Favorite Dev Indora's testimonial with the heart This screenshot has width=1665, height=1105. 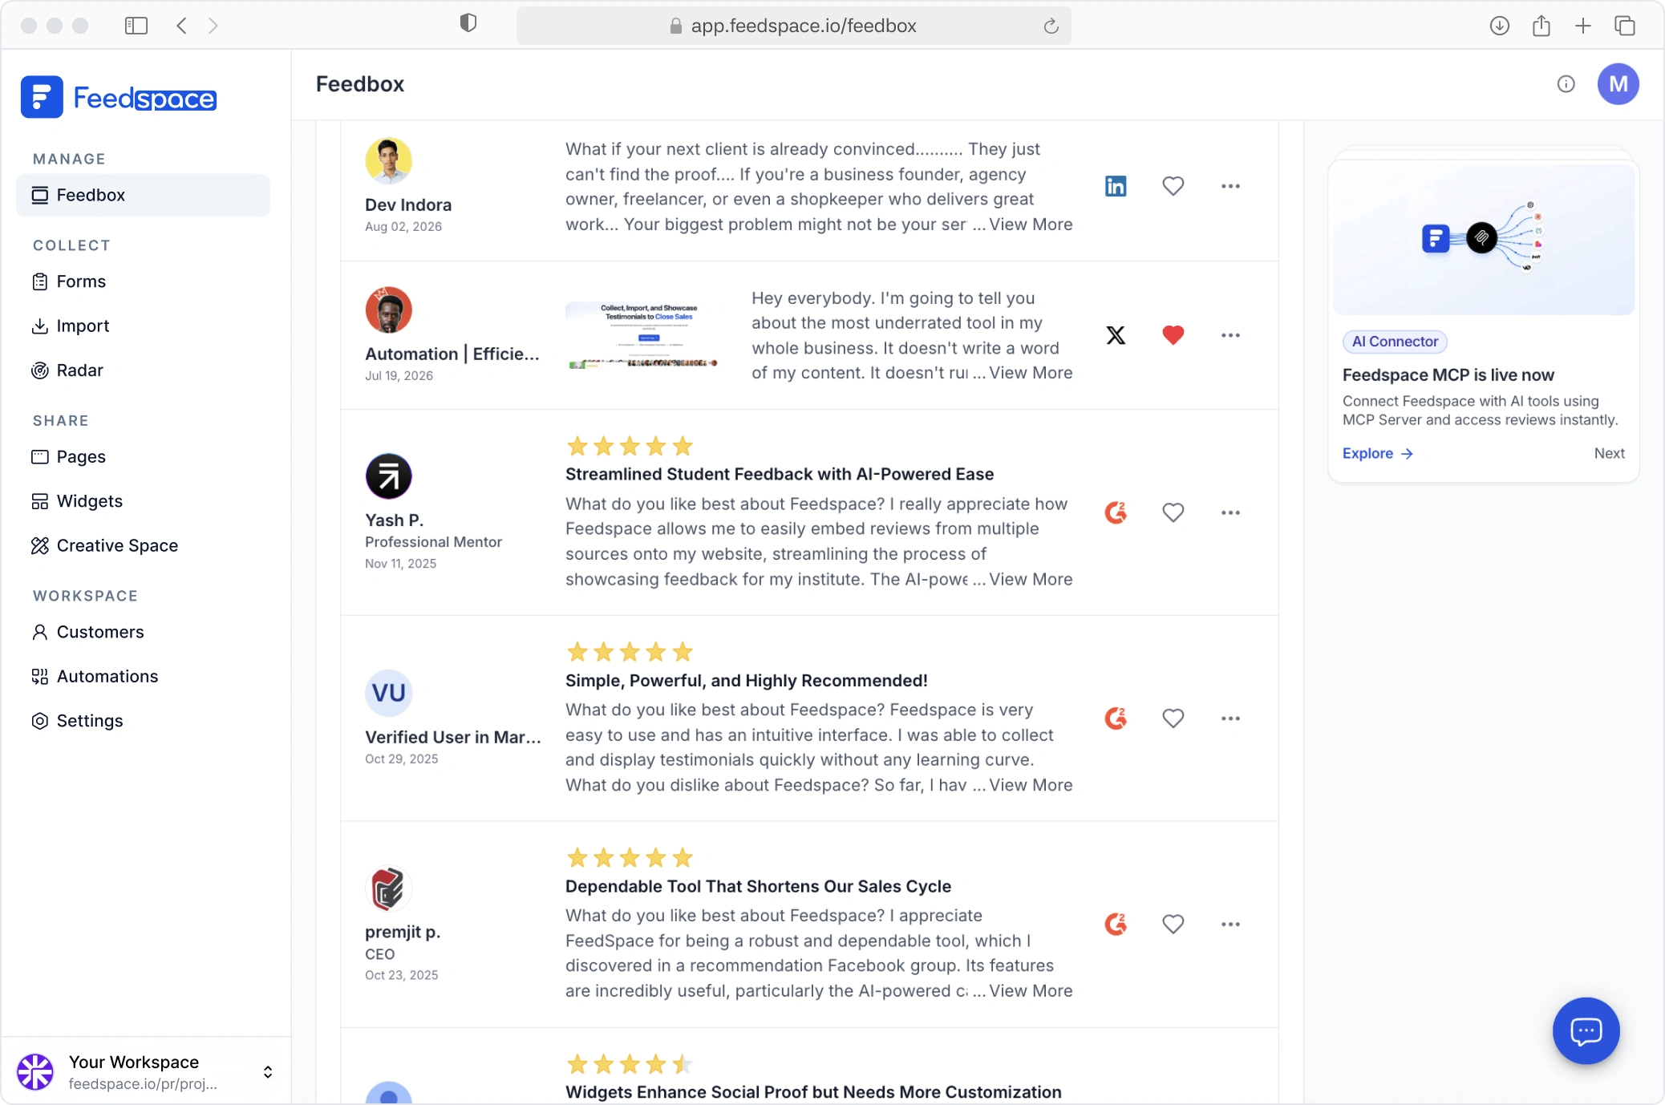[1173, 186]
